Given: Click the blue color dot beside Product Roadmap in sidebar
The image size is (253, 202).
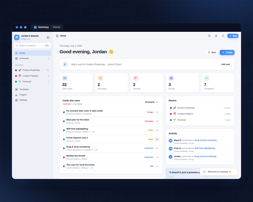Looking at the screenshot, I should click(x=16, y=70).
